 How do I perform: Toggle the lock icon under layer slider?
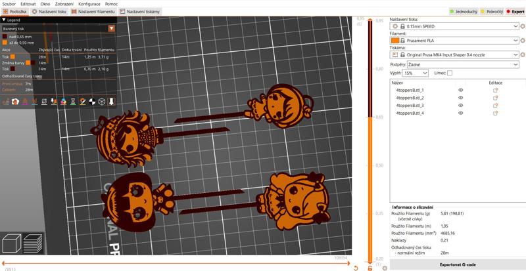370,268
